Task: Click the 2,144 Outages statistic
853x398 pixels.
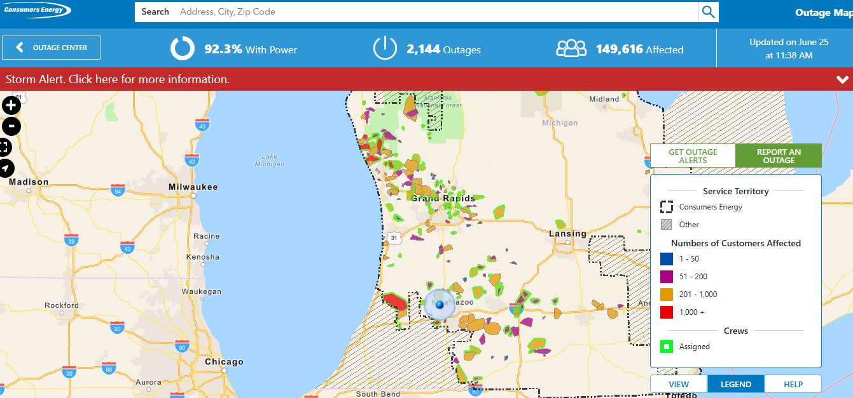Action: coord(444,49)
